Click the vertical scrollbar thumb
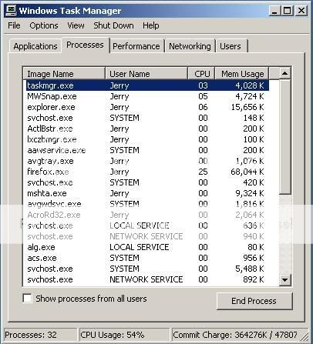Screen dimensions: 313x344 pos(284,137)
